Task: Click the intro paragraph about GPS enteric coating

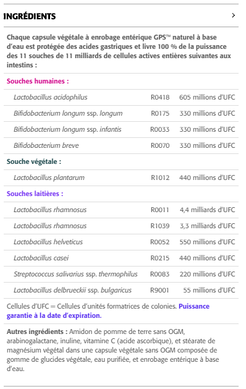Action: click(x=119, y=51)
